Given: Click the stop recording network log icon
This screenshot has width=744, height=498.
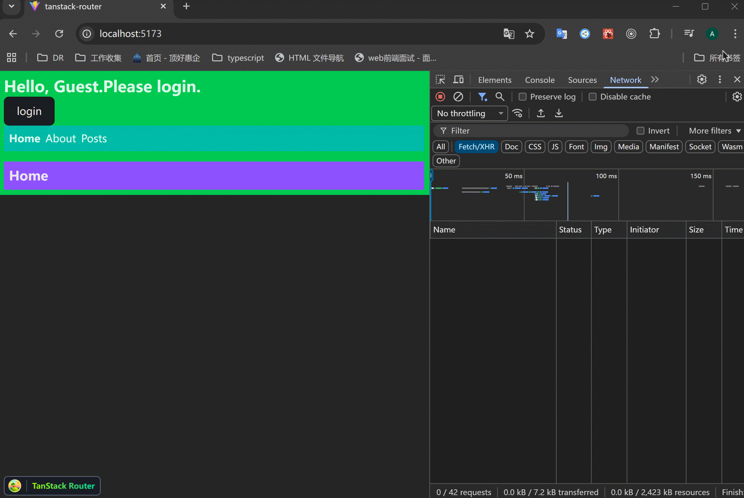Looking at the screenshot, I should pyautogui.click(x=440, y=97).
